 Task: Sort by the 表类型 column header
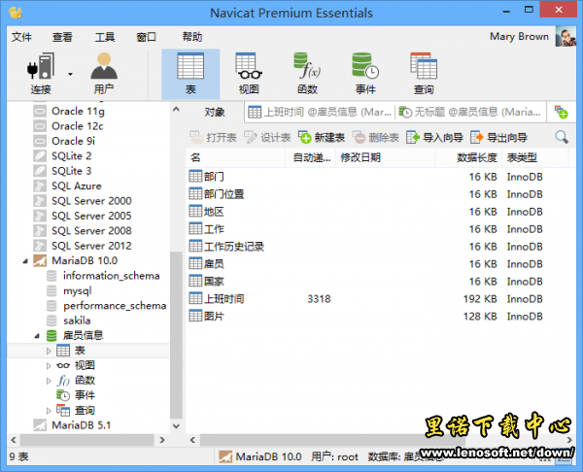coord(535,157)
